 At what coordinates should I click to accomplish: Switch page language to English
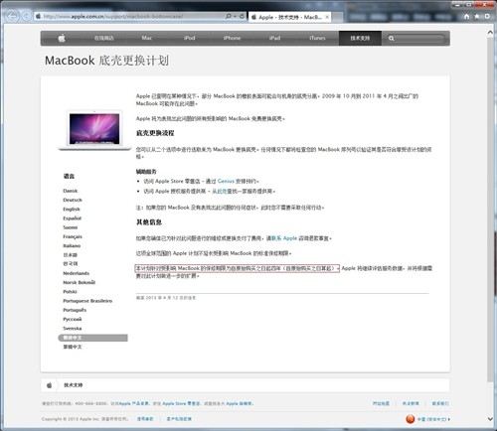tap(72, 210)
